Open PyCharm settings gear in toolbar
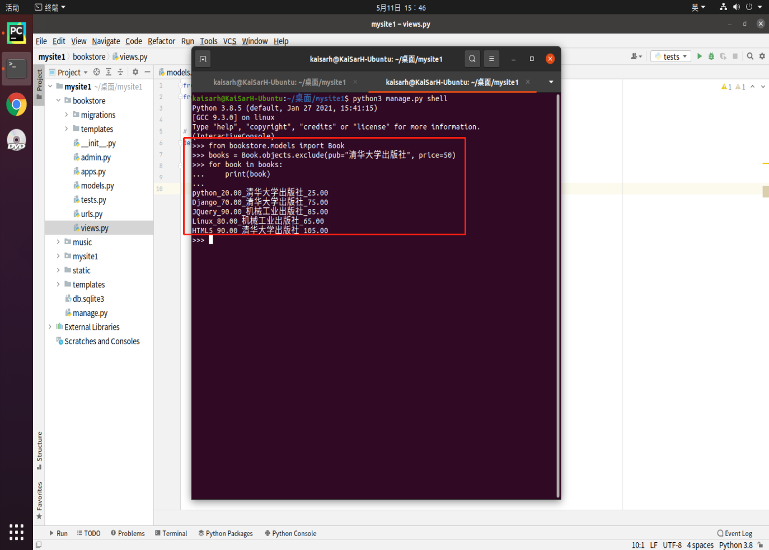This screenshot has height=550, width=769. pos(762,56)
